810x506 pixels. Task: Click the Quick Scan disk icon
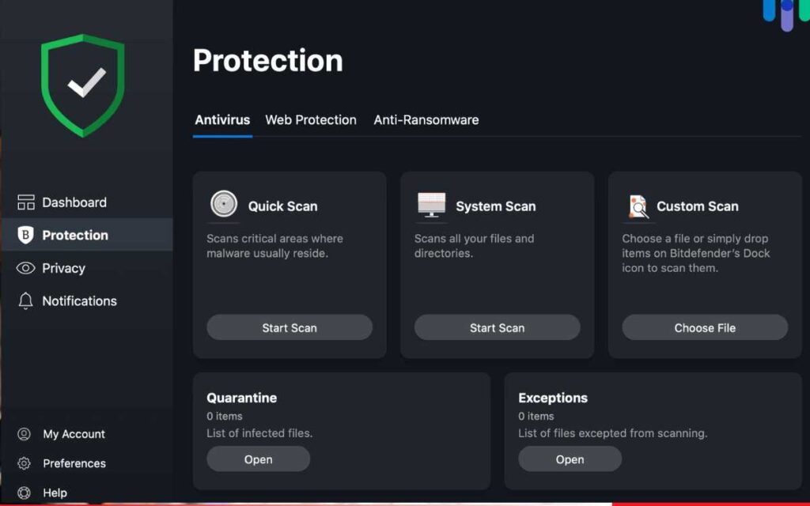coord(224,204)
